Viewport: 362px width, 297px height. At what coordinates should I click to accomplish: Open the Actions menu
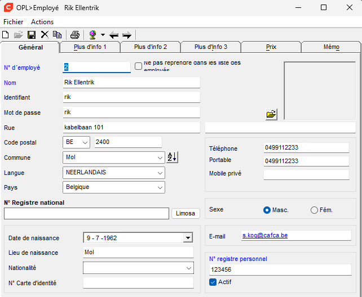pos(42,22)
